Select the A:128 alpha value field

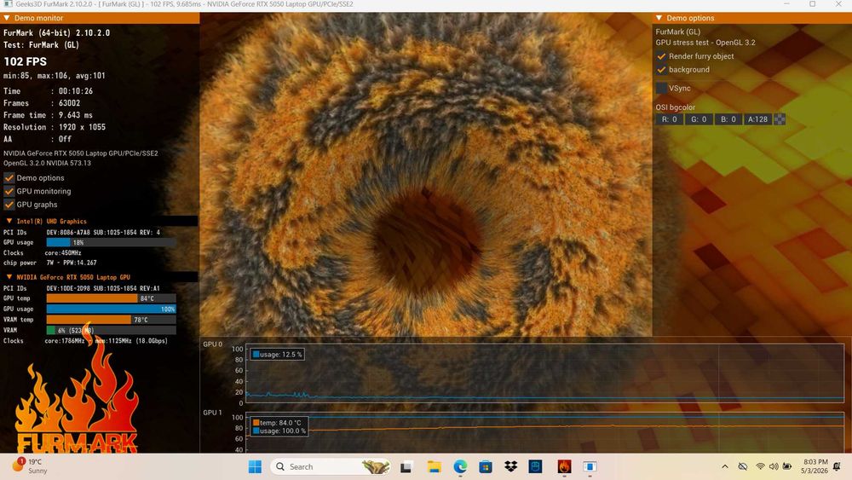(758, 119)
